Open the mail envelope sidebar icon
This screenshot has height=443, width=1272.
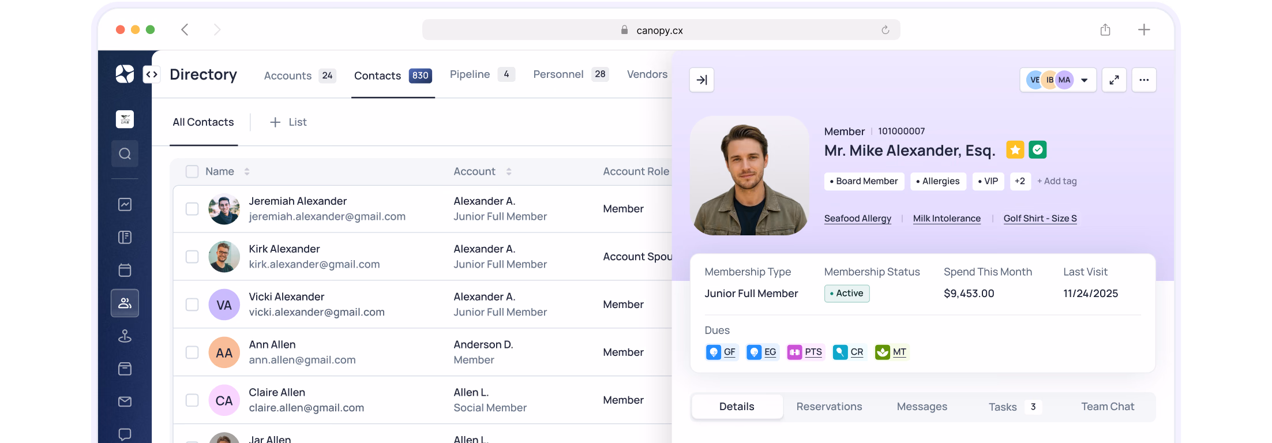(x=125, y=401)
